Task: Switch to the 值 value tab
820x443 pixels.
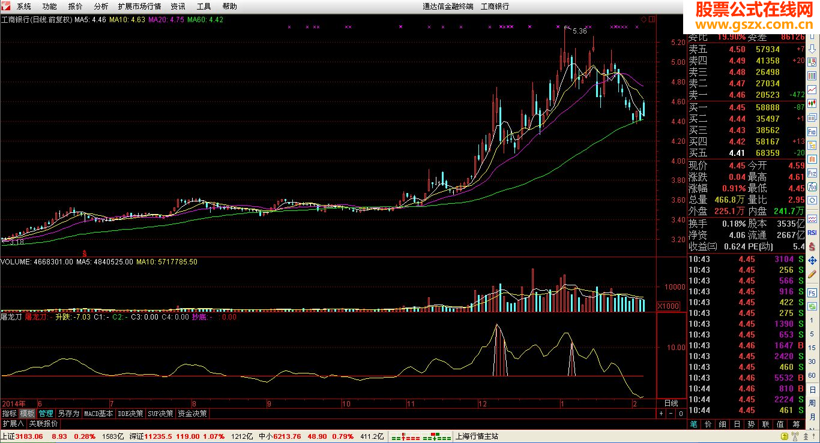Action: click(x=780, y=424)
